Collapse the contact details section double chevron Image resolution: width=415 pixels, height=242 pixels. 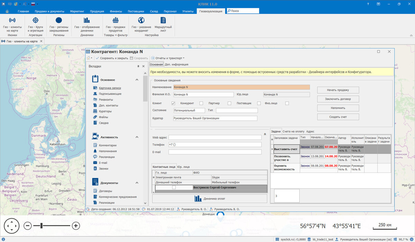pyautogui.click(x=265, y=134)
